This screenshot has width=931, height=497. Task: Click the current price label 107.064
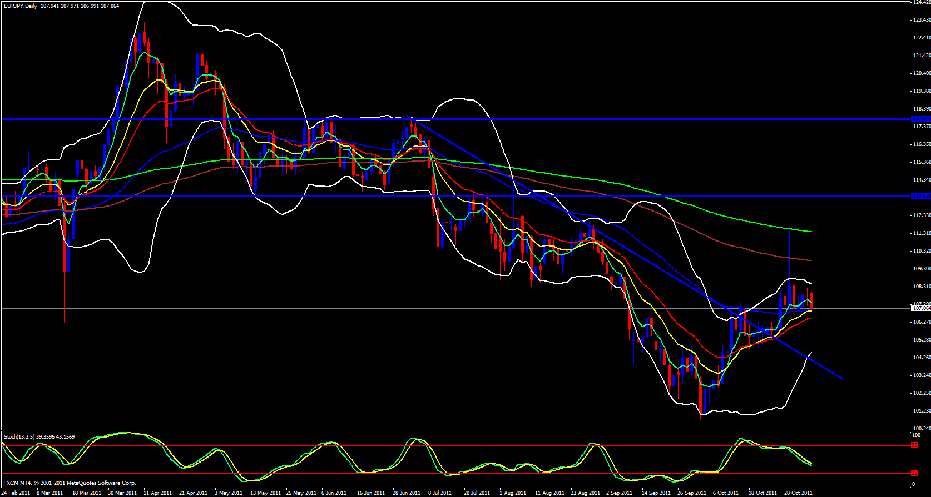(921, 308)
